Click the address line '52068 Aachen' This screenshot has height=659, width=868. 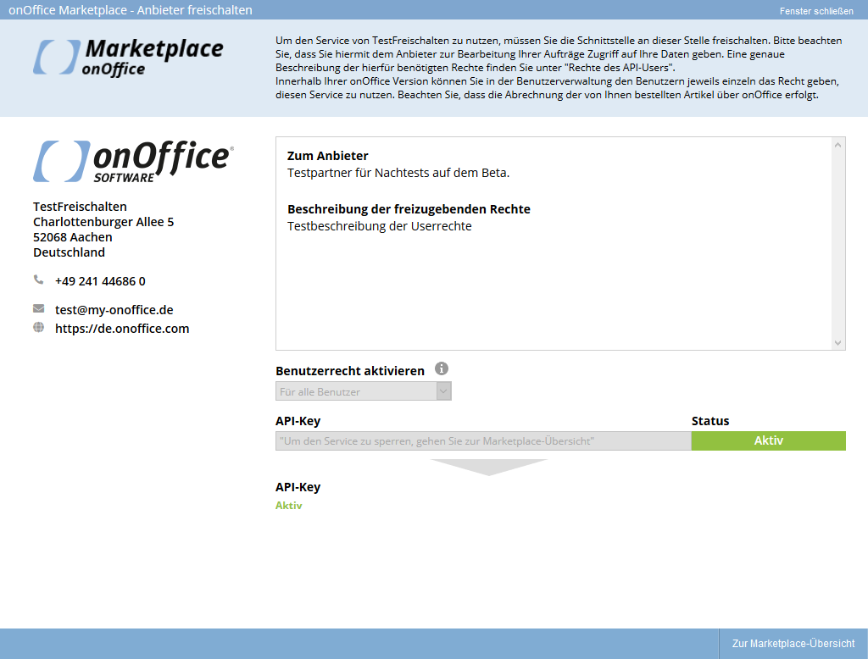[x=73, y=237]
